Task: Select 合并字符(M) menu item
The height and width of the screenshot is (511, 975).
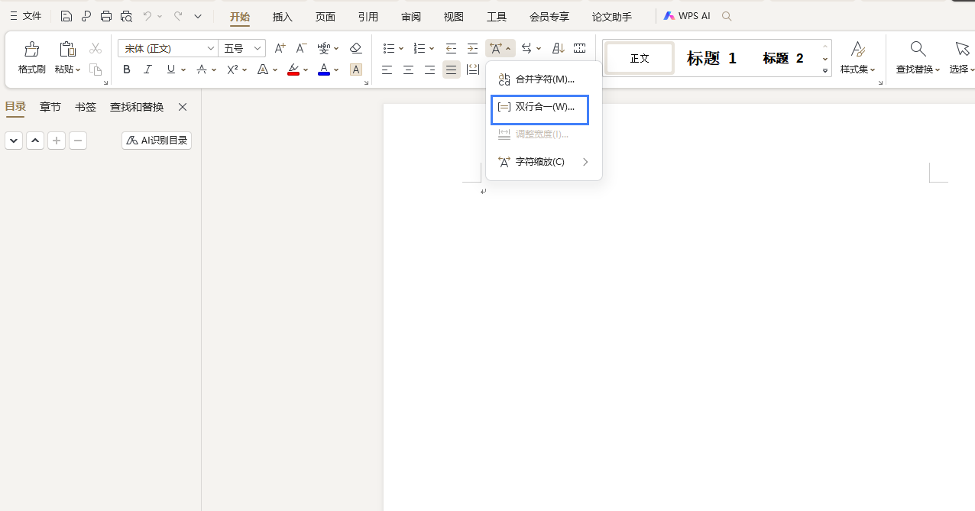Action: click(x=544, y=79)
